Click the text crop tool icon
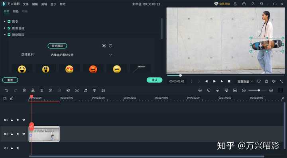This screenshot has height=158, width=287. click(x=42, y=90)
